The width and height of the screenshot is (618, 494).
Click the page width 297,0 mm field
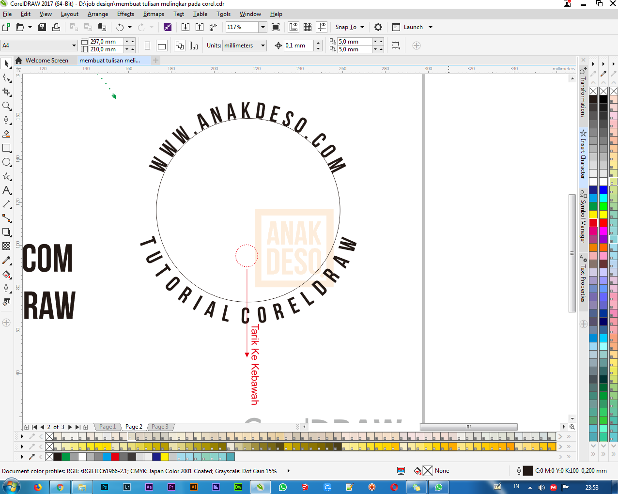point(106,42)
